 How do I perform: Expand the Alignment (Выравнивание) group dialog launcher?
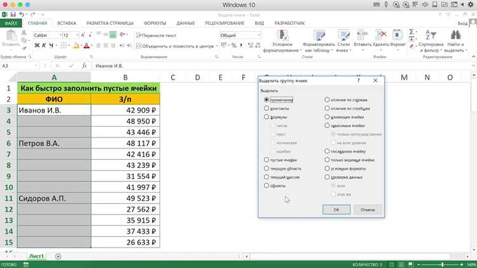216,57
